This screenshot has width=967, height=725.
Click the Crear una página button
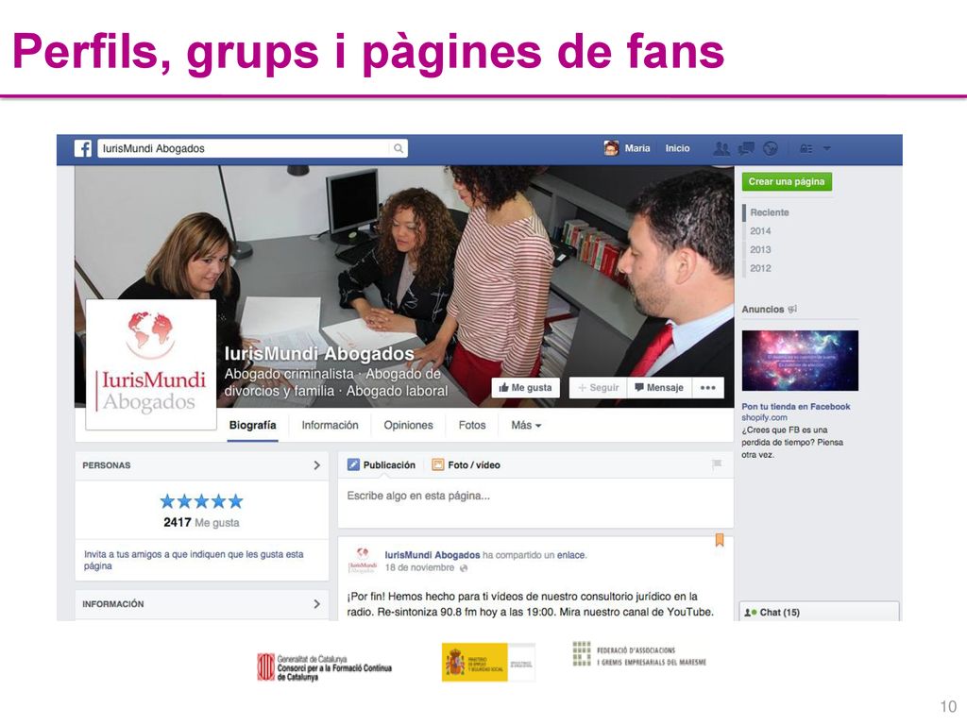(x=787, y=182)
